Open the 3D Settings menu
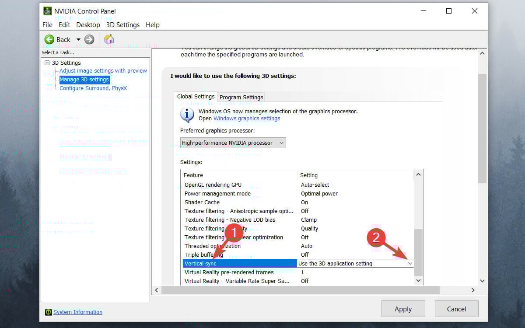The width and height of the screenshot is (525, 328). point(123,25)
